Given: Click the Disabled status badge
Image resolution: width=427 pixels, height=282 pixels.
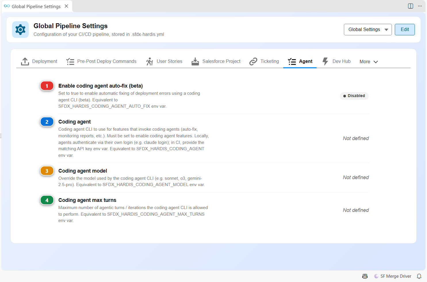Looking at the screenshot, I should pyautogui.click(x=354, y=96).
